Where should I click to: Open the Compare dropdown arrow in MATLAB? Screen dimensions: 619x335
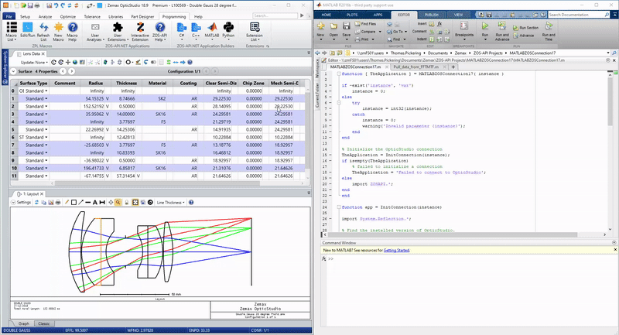[379, 32]
